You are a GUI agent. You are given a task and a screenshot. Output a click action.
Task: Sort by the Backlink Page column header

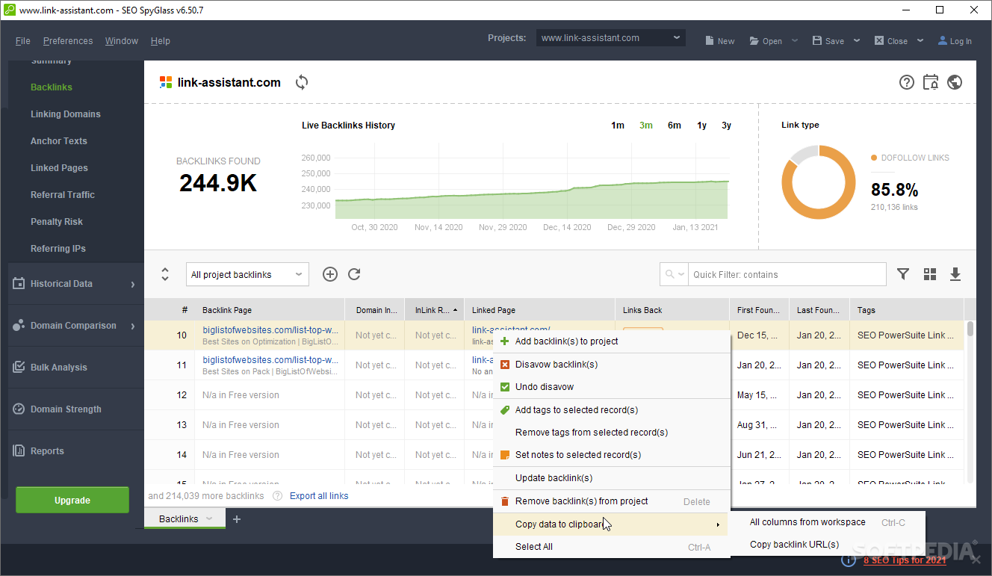270,310
